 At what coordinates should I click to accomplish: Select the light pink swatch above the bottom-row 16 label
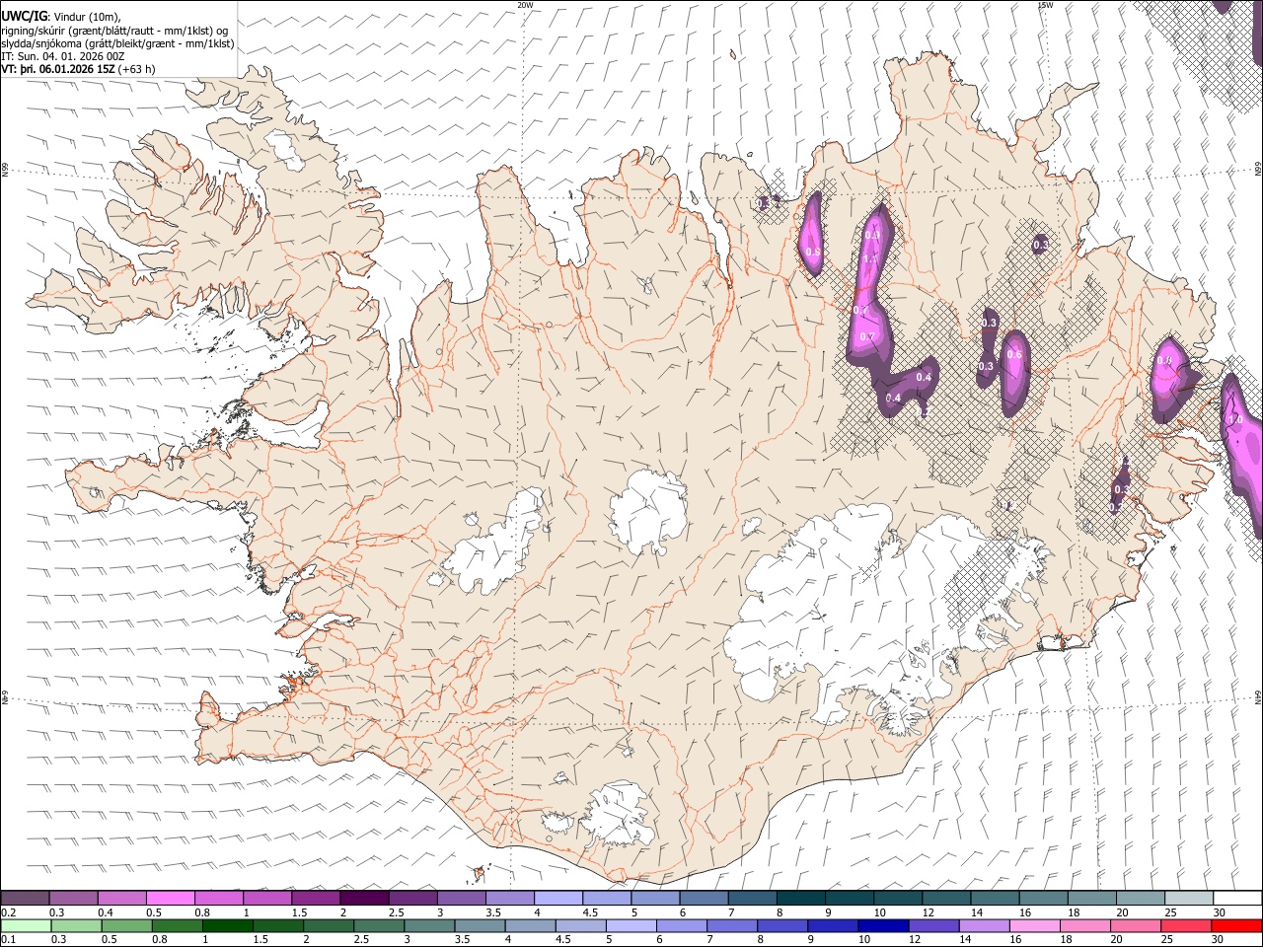click(1035, 925)
